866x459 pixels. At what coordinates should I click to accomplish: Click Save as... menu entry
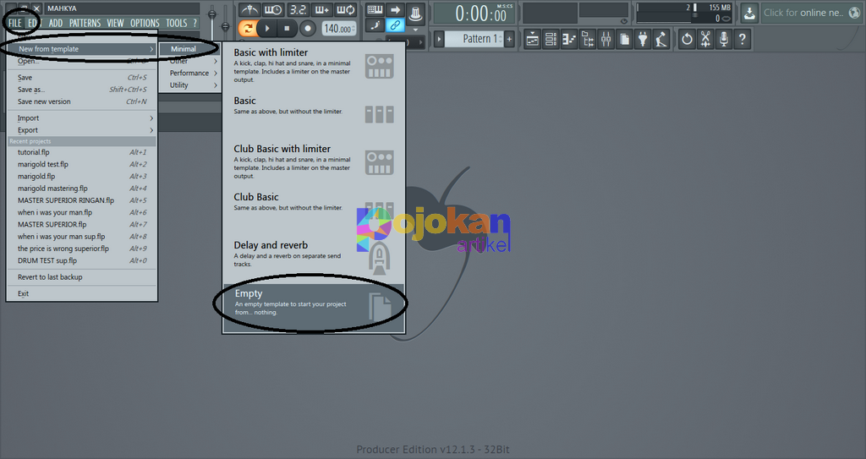pos(82,90)
